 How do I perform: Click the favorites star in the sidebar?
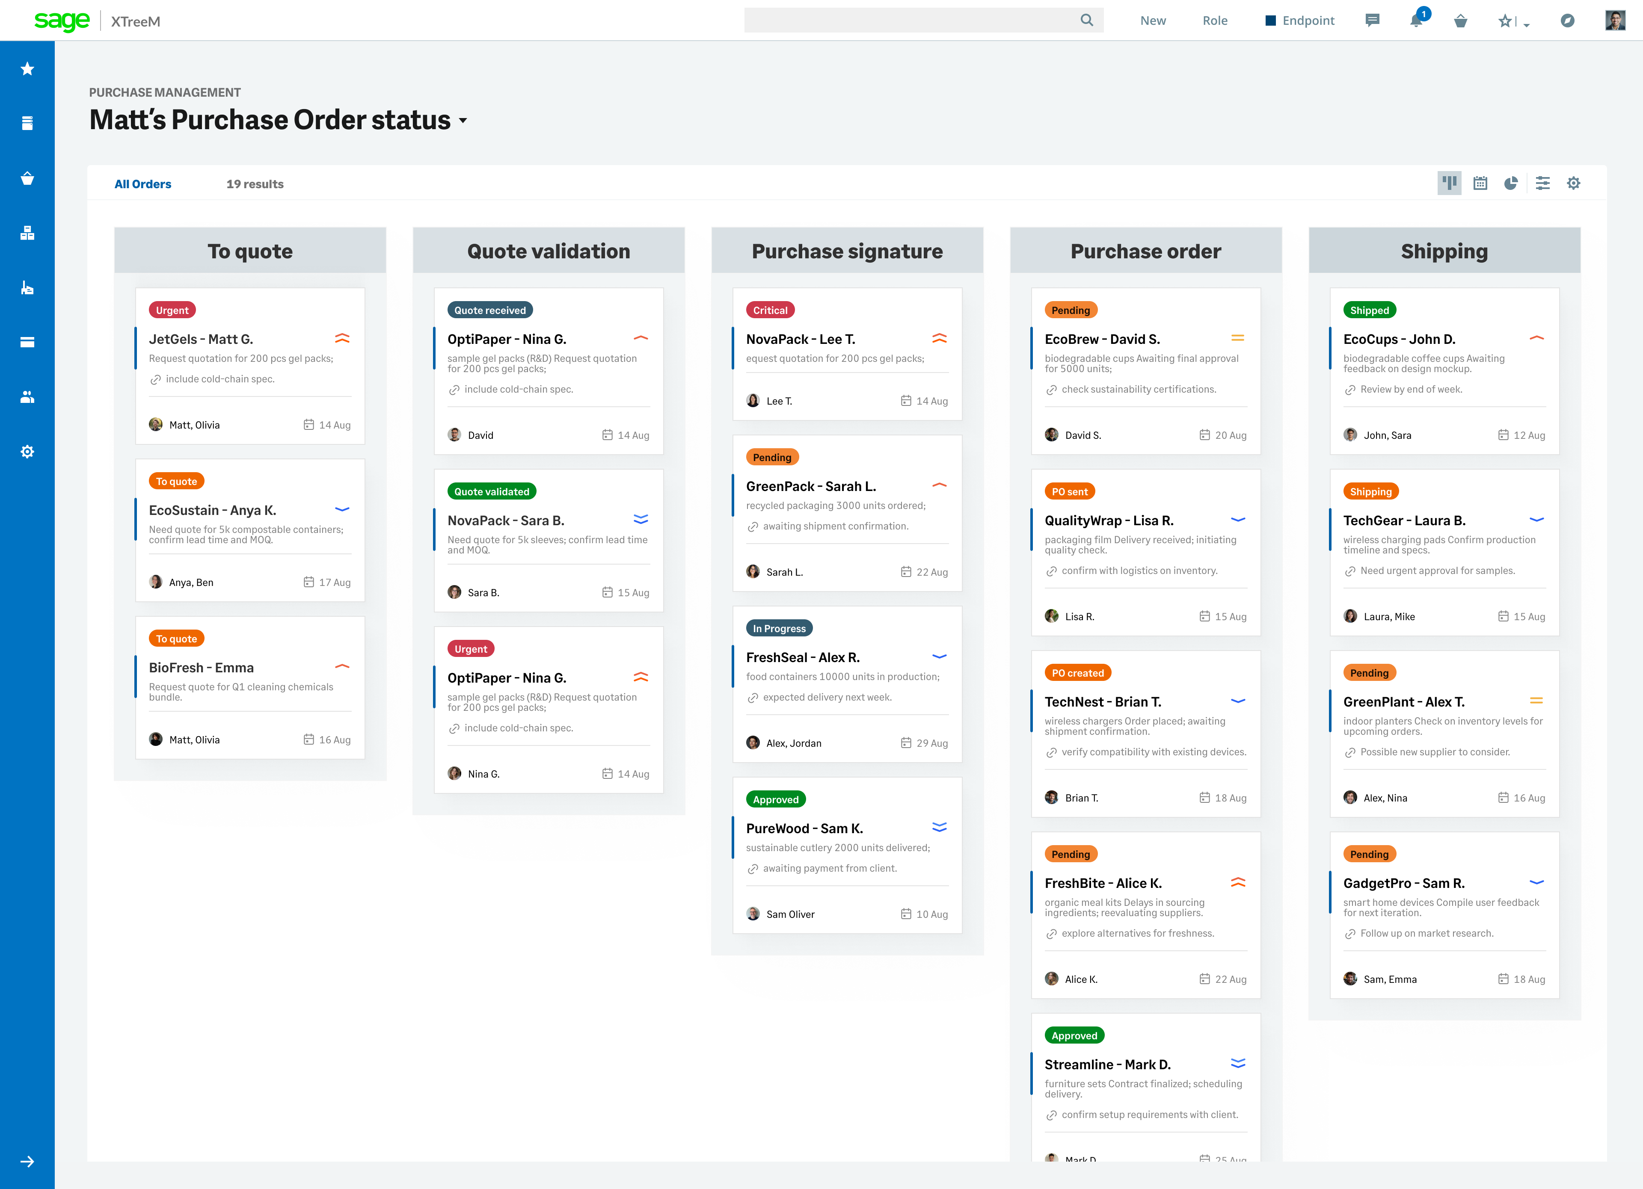[27, 68]
